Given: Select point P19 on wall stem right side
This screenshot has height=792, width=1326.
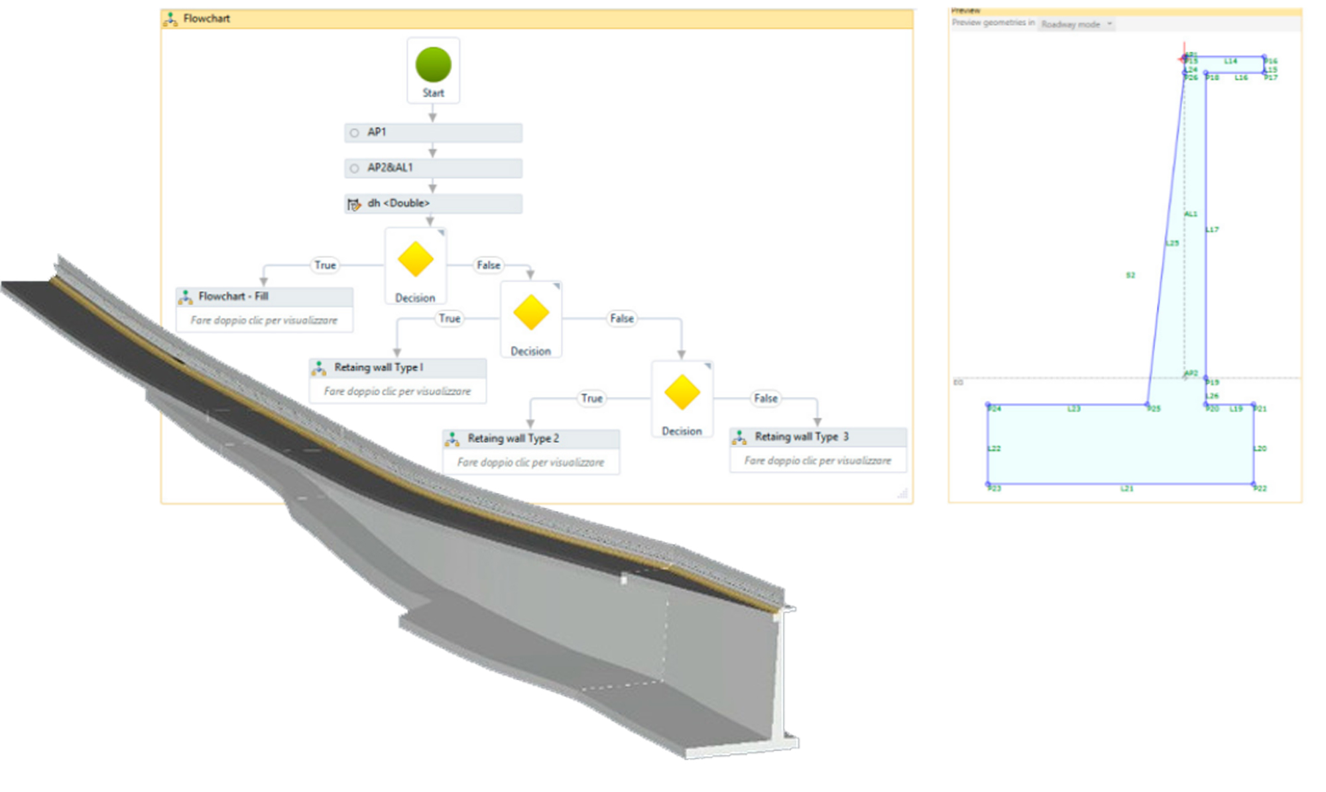Looking at the screenshot, I should 1206,378.
